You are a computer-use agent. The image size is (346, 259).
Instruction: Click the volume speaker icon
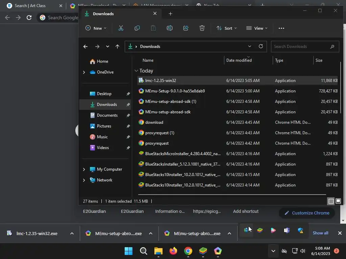pos(303,251)
